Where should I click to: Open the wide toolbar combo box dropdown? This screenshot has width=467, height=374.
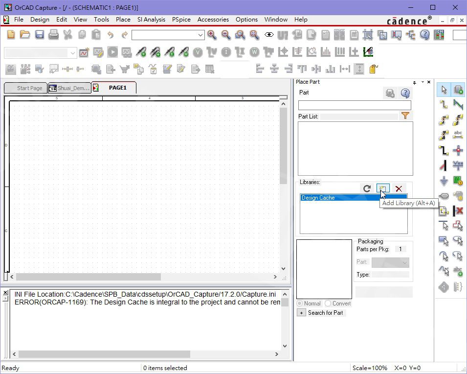coord(200,35)
